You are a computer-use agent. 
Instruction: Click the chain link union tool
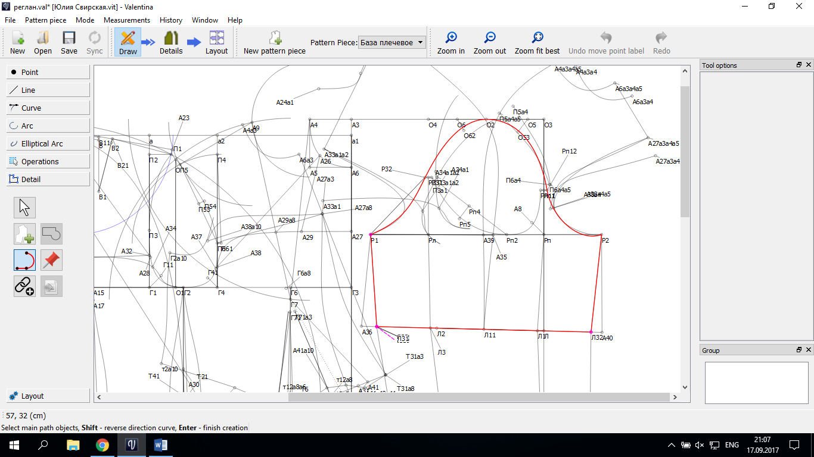click(x=25, y=286)
